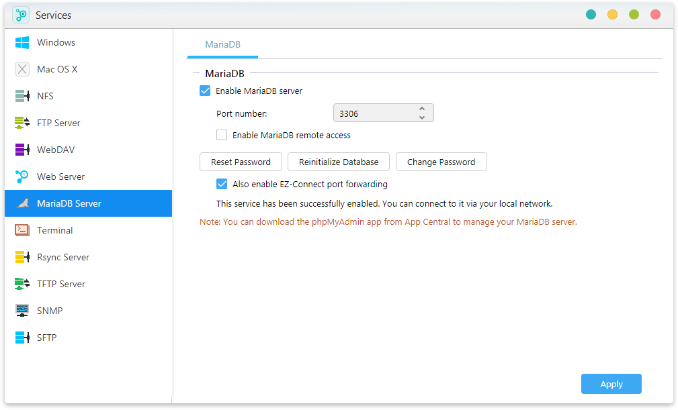The image size is (678, 410).
Task: Choose MariaDB Server label
Action: (69, 203)
